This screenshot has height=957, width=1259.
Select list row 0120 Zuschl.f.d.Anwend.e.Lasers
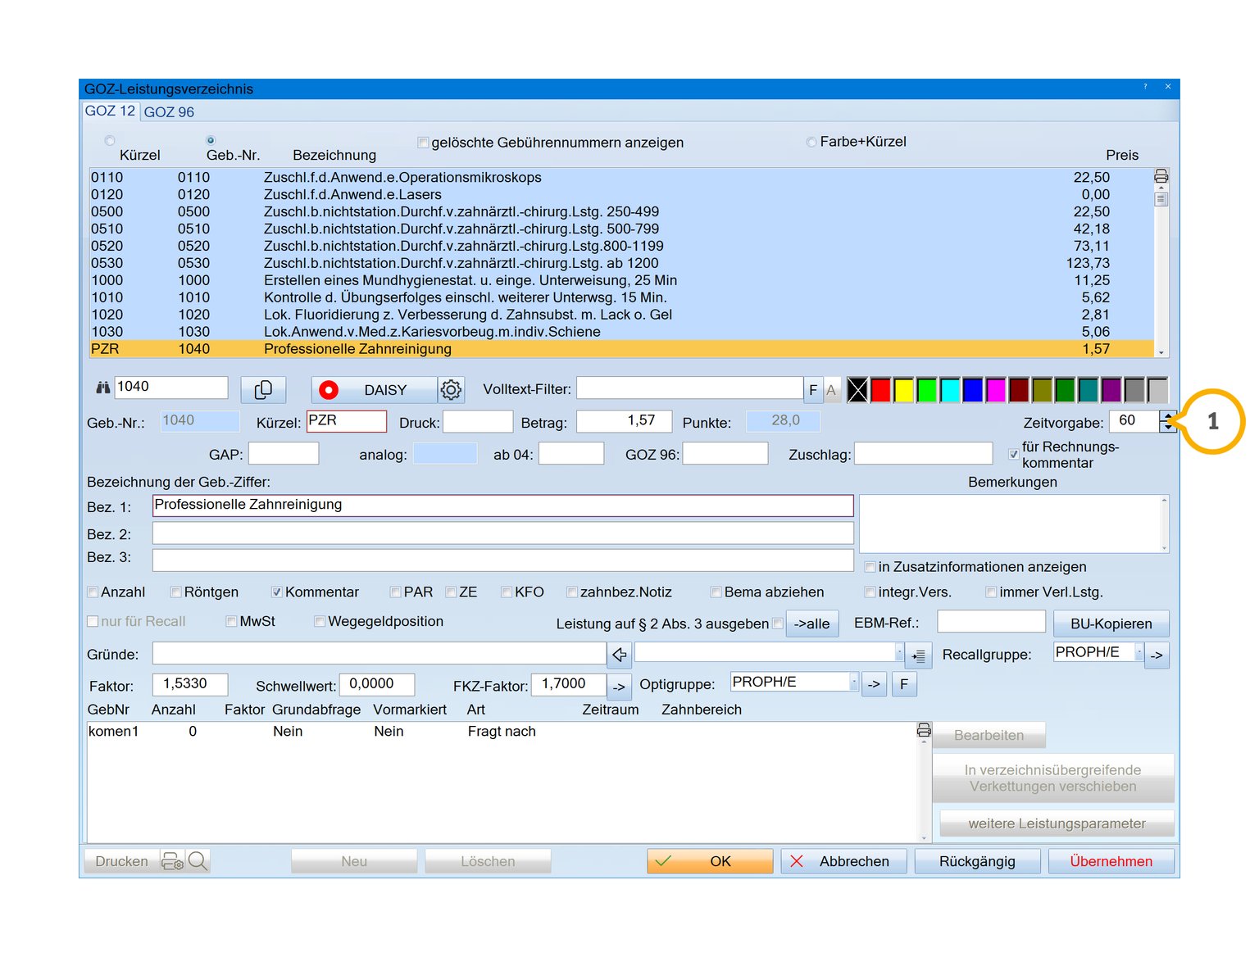(621, 194)
